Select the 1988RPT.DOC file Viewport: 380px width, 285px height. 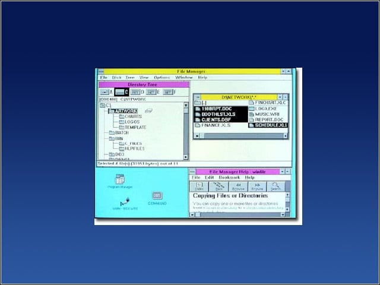tap(214, 109)
